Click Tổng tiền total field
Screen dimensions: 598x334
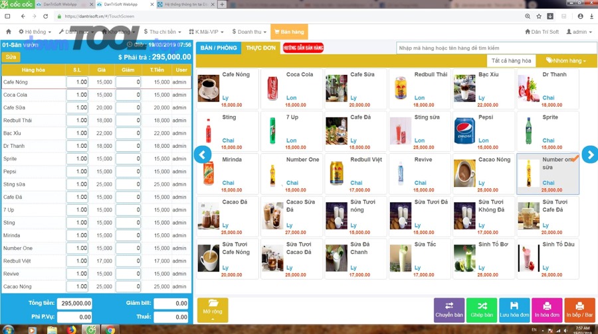pyautogui.click(x=74, y=304)
